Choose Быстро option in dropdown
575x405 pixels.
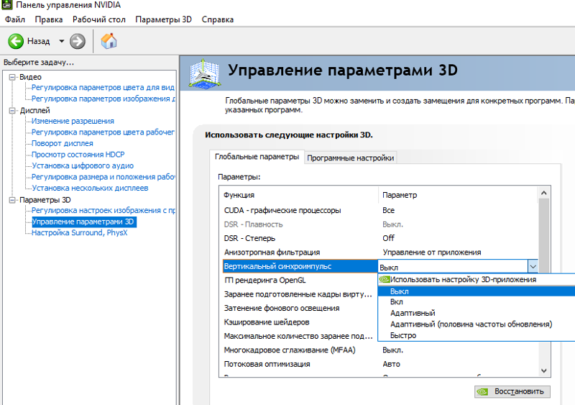coord(476,336)
